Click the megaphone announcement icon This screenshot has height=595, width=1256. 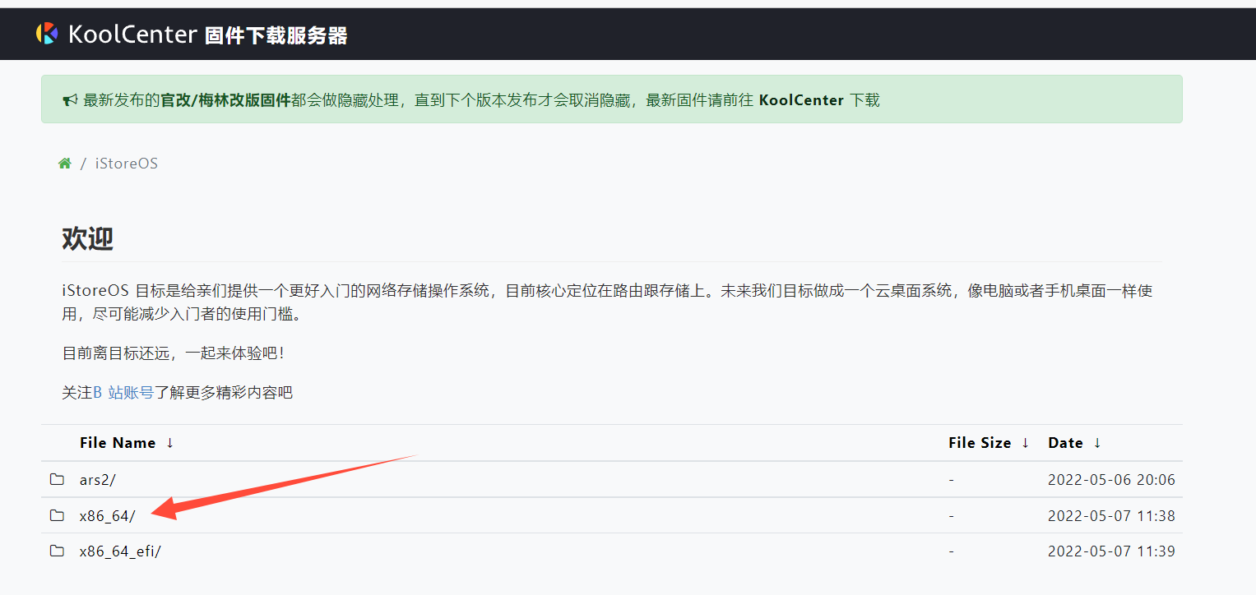(x=70, y=100)
